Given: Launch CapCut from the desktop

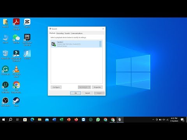Looking at the screenshot, I should click(x=27, y=23).
